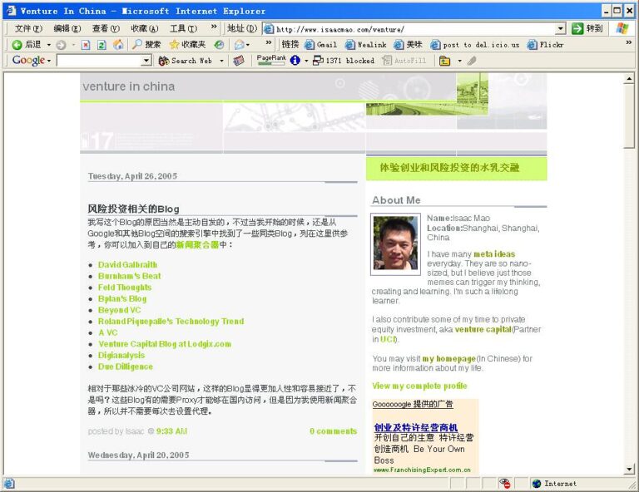Expand the links bar overflow chevron
Screen dimensions: 639x492
point(629,42)
